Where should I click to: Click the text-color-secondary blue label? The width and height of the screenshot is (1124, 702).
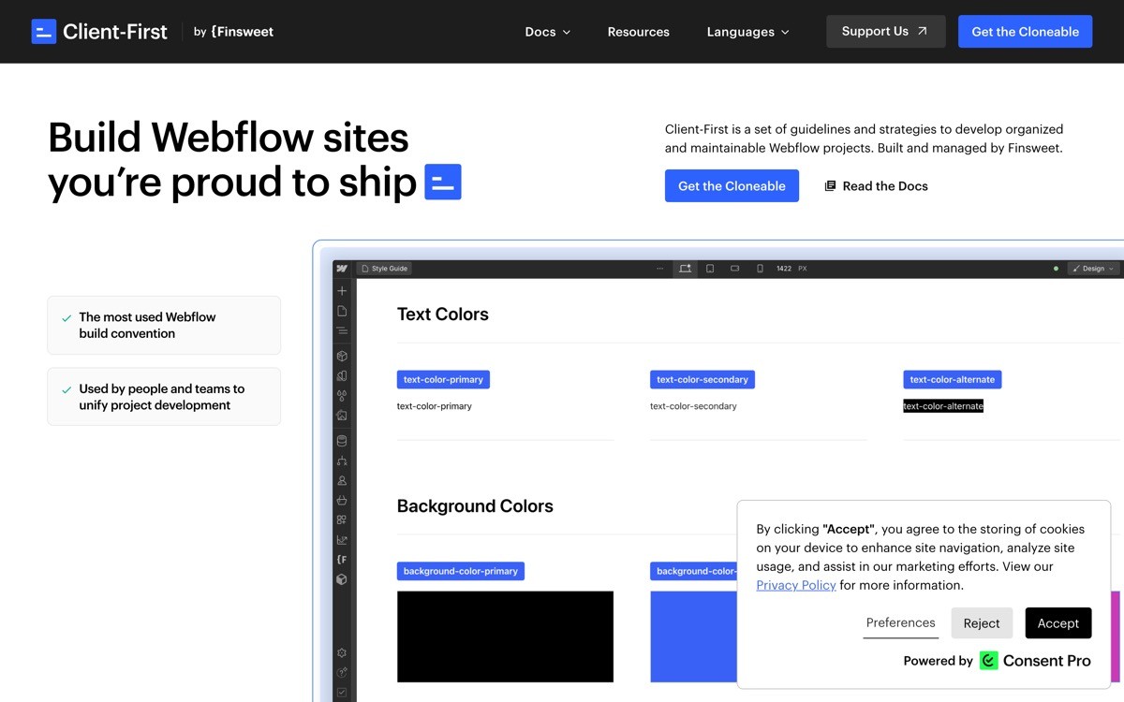702,380
